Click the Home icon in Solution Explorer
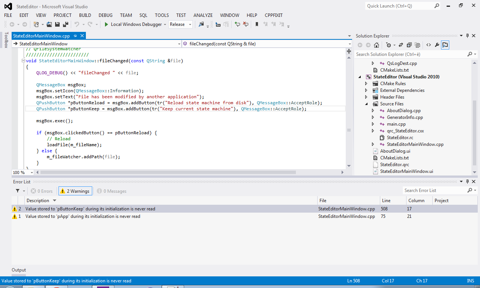Screen dimensions: 480x288 [x=376, y=45]
